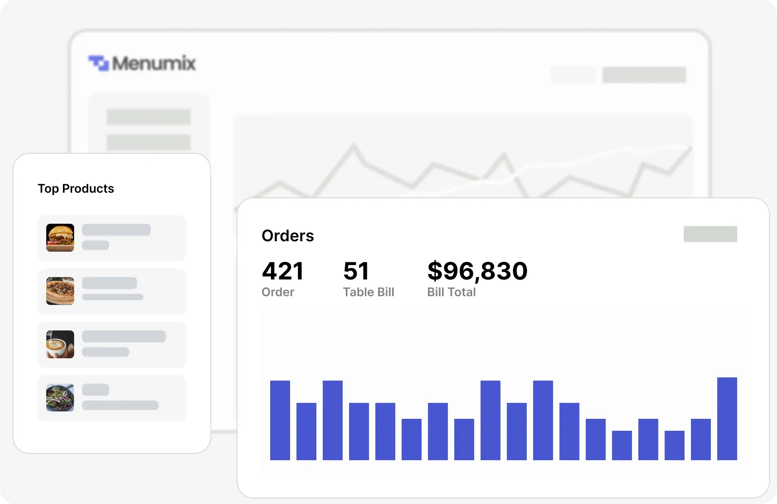The image size is (777, 504).
Task: Click the dark gray header button
Action: click(644, 75)
